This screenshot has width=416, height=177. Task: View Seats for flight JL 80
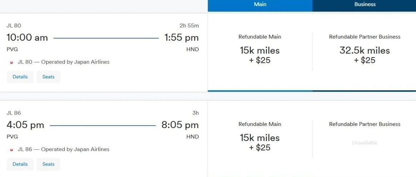[48, 77]
